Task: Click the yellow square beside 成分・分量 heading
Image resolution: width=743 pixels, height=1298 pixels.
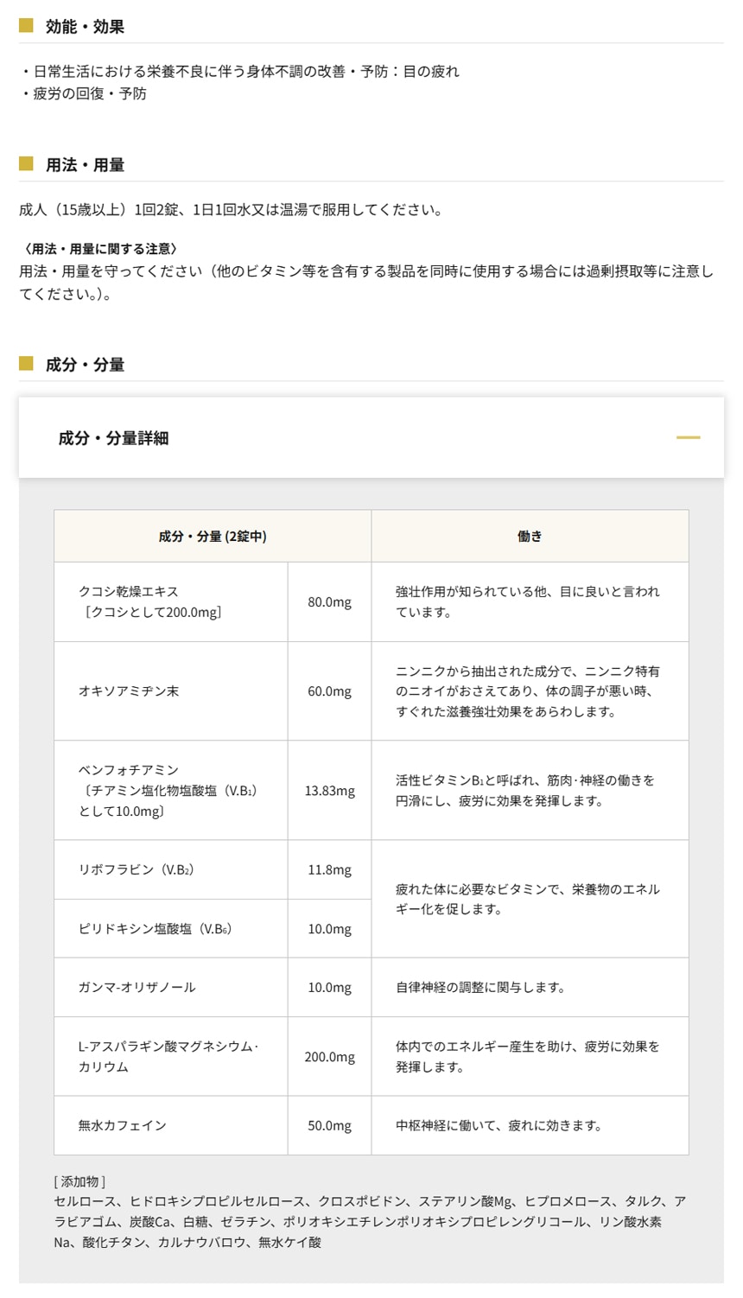Action: click(x=26, y=364)
